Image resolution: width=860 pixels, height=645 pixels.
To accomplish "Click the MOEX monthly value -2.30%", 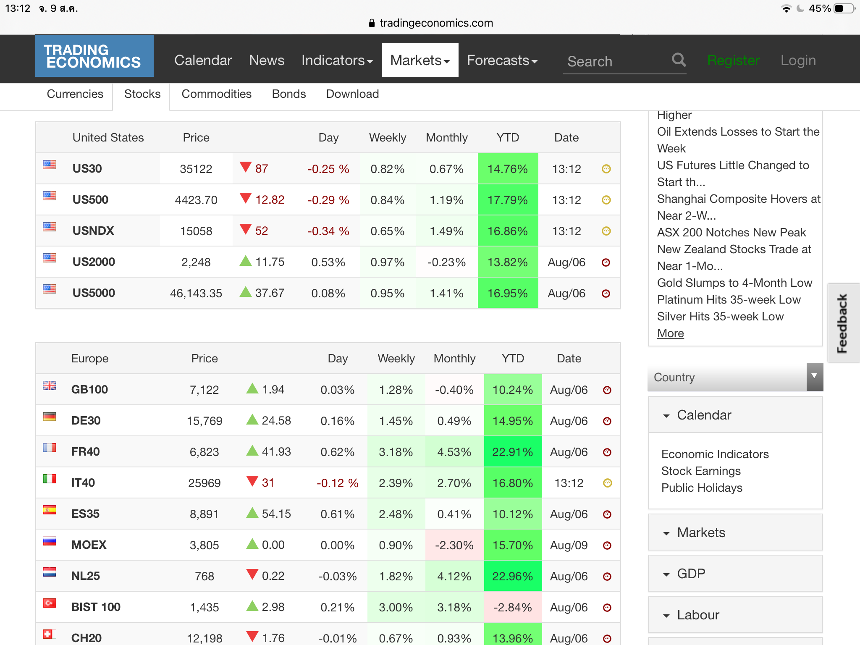I will coord(454,545).
